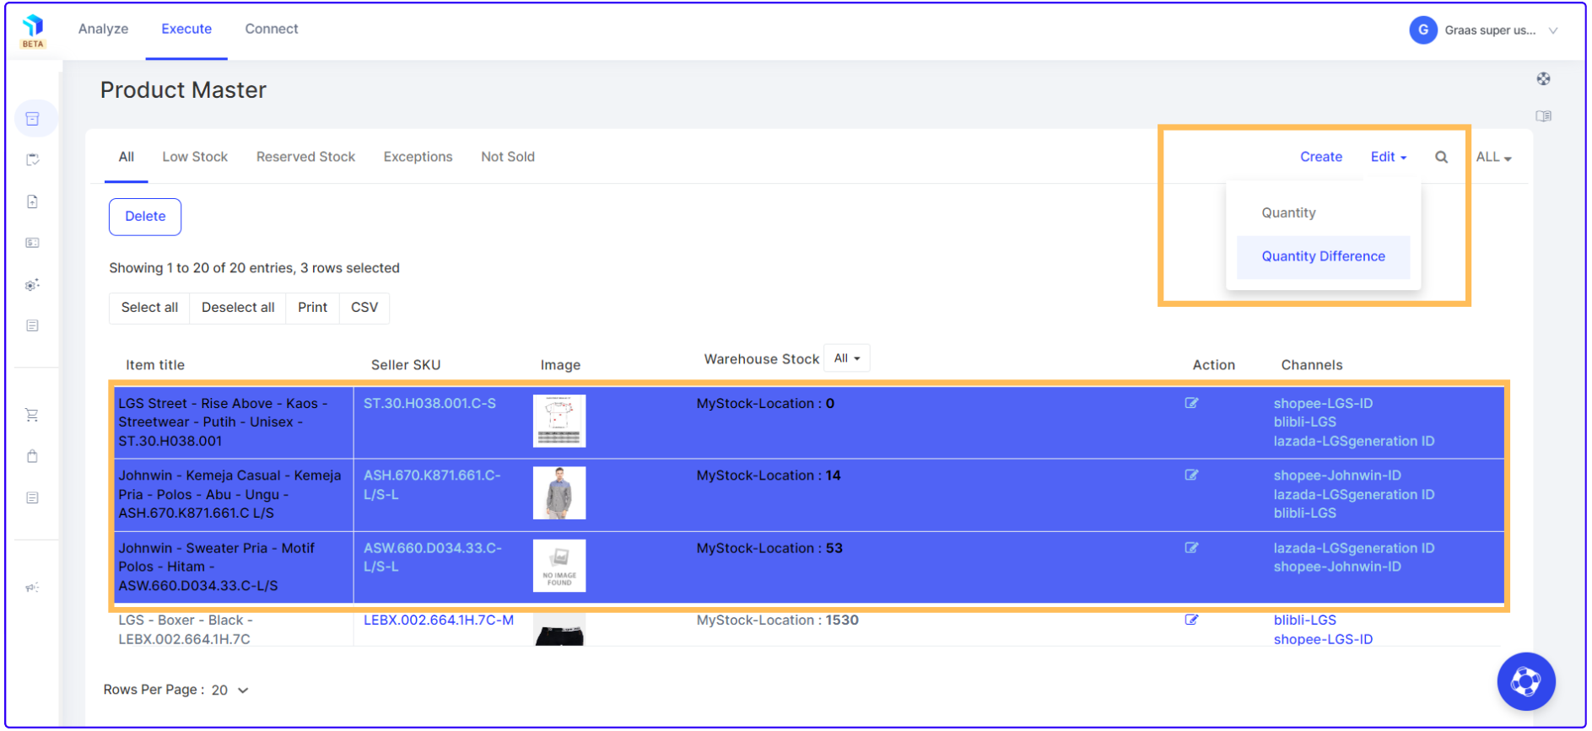Click floating support button at bottom right

(1525, 681)
